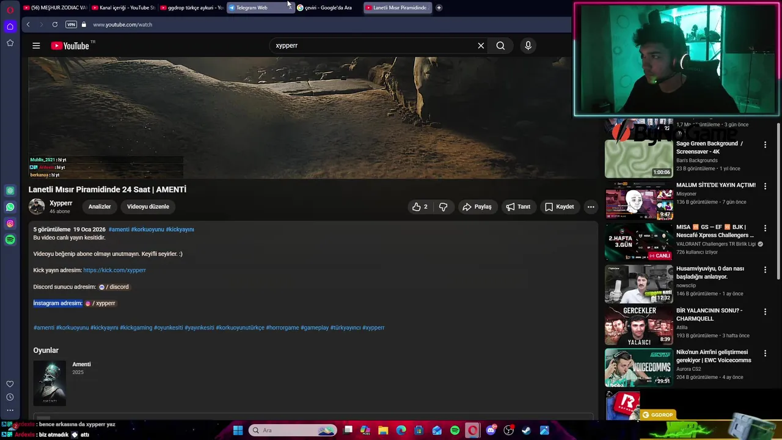
Task: Run search with the magnifier button
Action: 500,45
